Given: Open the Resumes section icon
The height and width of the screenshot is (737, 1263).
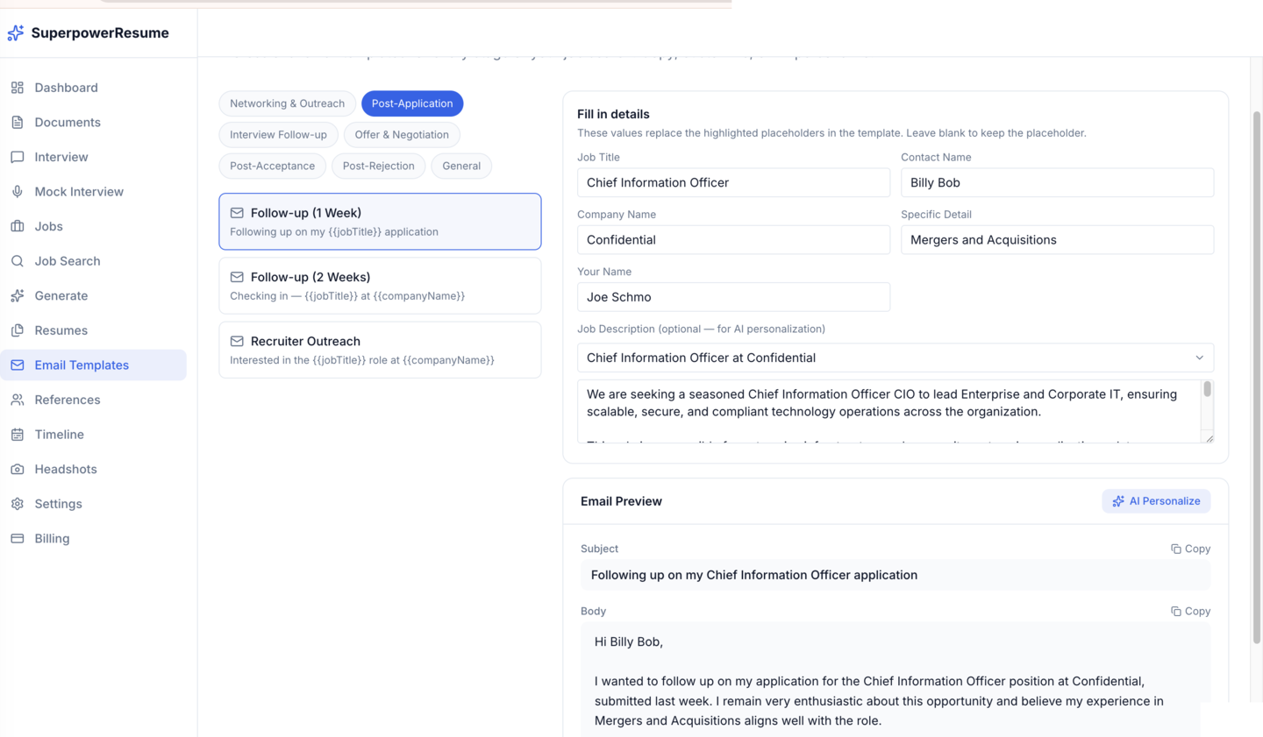Looking at the screenshot, I should click(17, 330).
